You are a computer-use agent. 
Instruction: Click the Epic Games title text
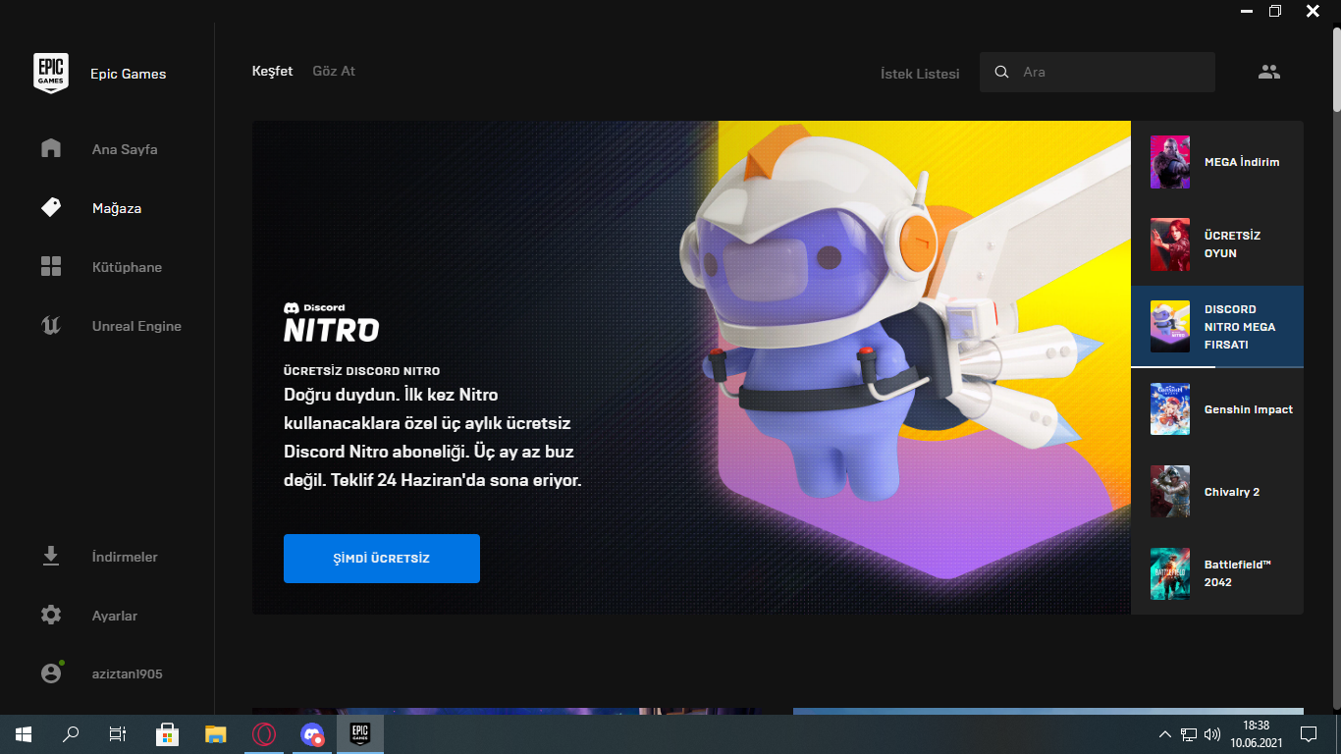coord(128,74)
